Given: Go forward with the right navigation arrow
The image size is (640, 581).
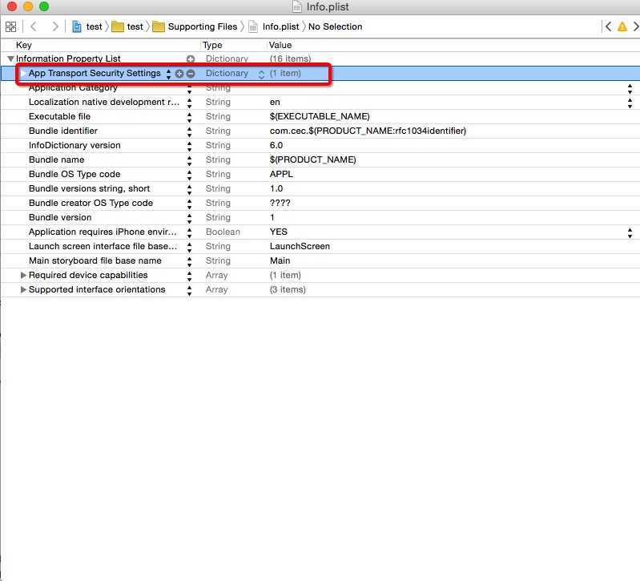Looking at the screenshot, I should [x=55, y=26].
